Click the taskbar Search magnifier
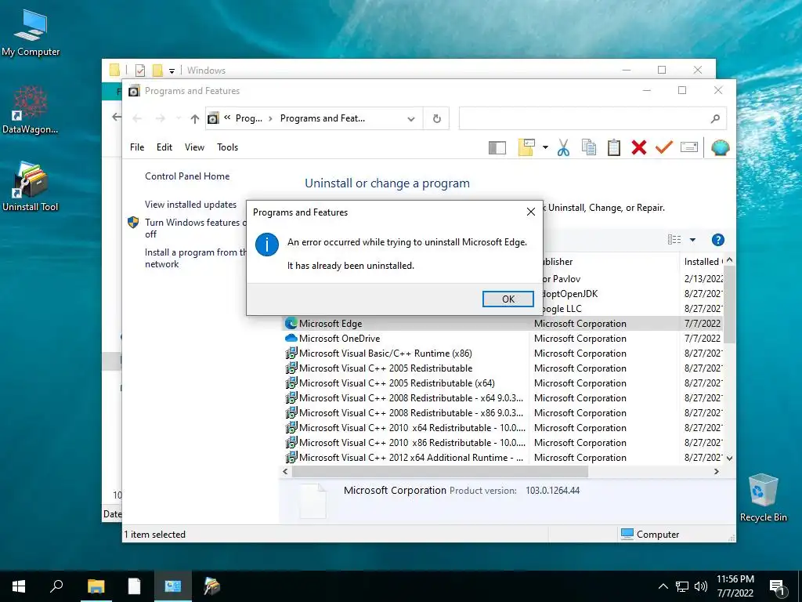The width and height of the screenshot is (802, 602). tap(56, 586)
